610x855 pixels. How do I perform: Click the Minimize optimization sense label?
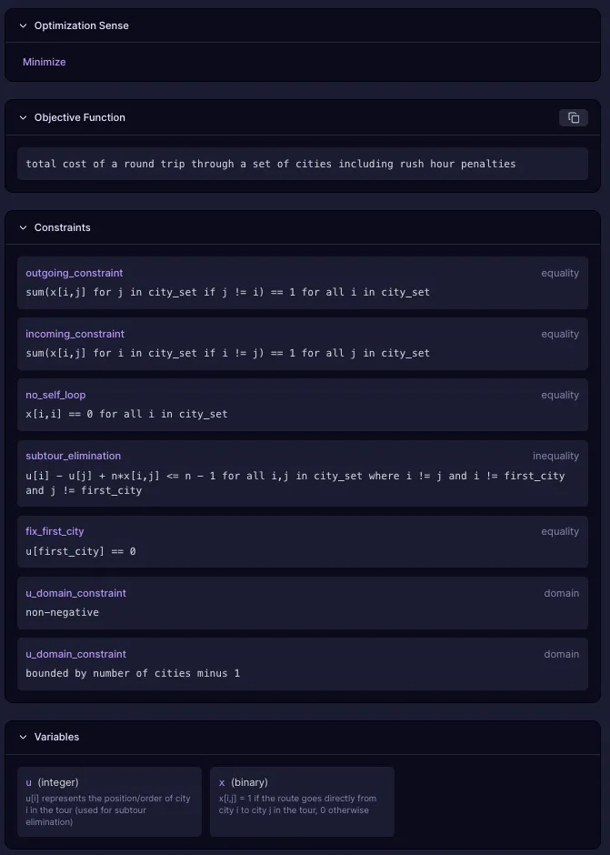[x=44, y=62]
